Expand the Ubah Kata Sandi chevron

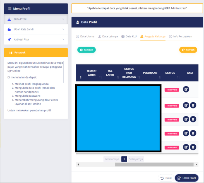[63, 29]
